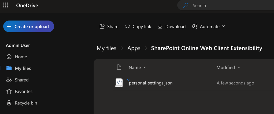Select My files in sidebar
The image size is (274, 114).
tap(23, 68)
